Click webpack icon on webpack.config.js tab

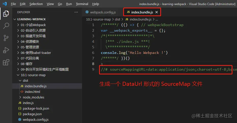87,12
